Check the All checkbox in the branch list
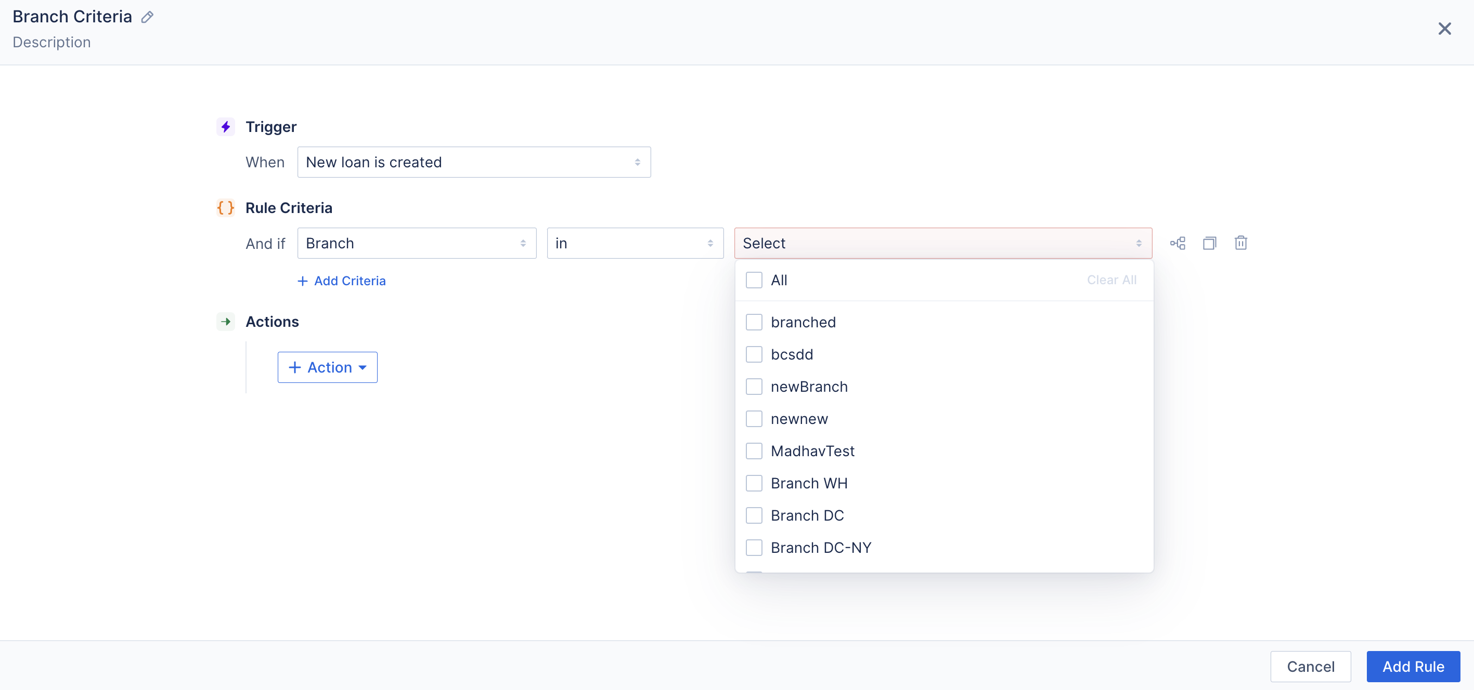 (x=754, y=280)
